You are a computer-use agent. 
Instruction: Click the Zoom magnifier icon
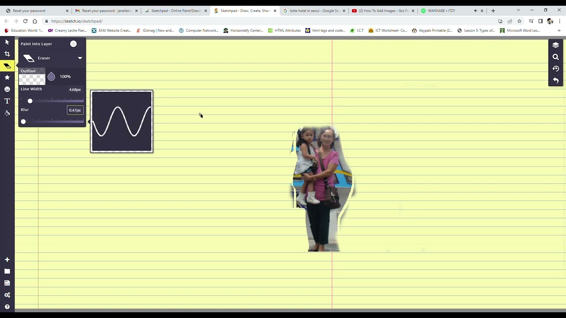(556, 57)
